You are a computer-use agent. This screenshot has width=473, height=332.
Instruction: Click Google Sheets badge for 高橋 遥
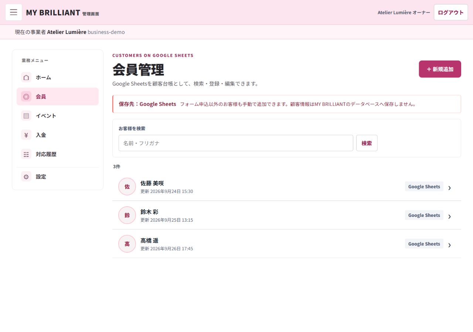[424, 244]
